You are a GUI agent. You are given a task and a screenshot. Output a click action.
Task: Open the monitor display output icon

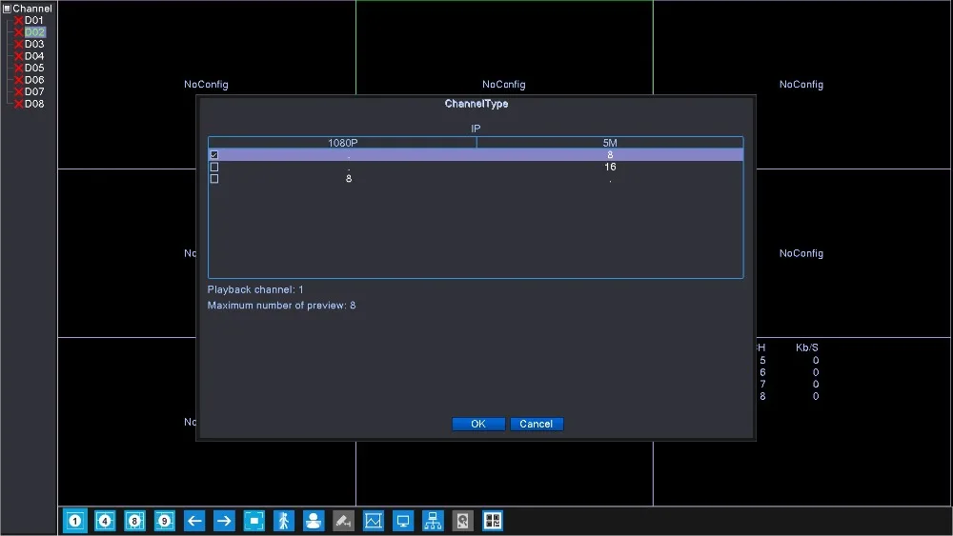coord(403,521)
